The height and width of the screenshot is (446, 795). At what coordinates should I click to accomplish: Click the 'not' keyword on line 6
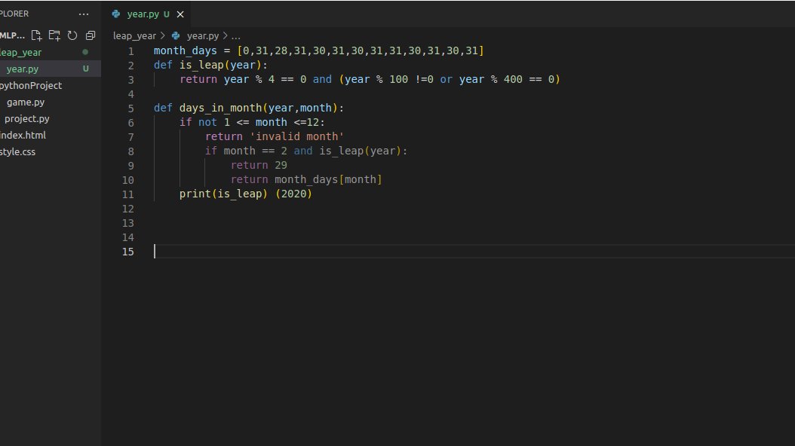207,122
